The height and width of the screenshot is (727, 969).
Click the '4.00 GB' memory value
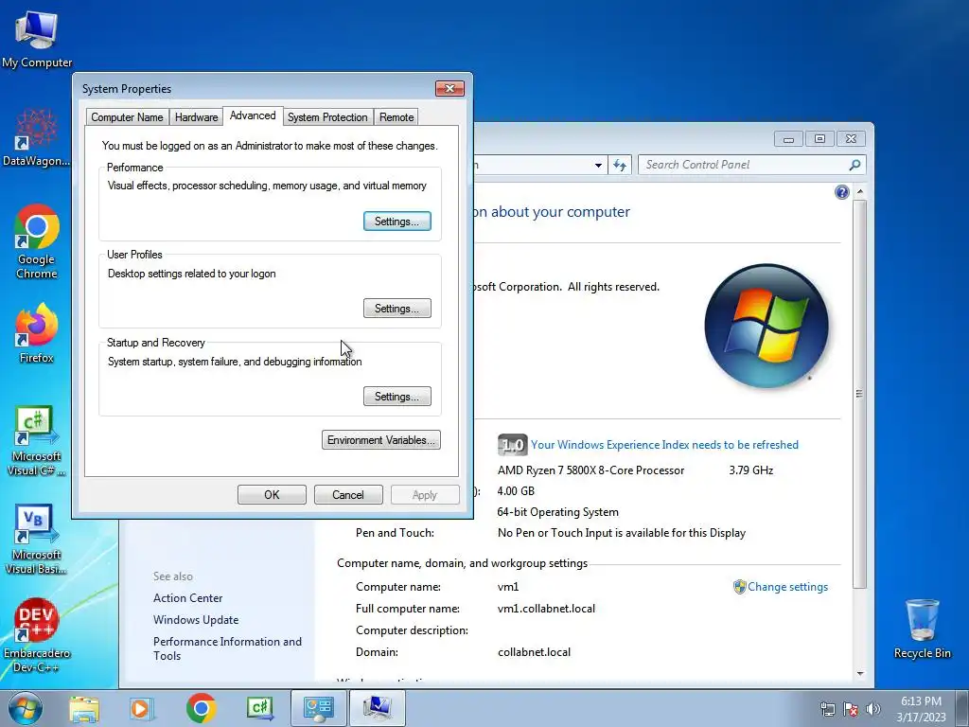click(516, 491)
